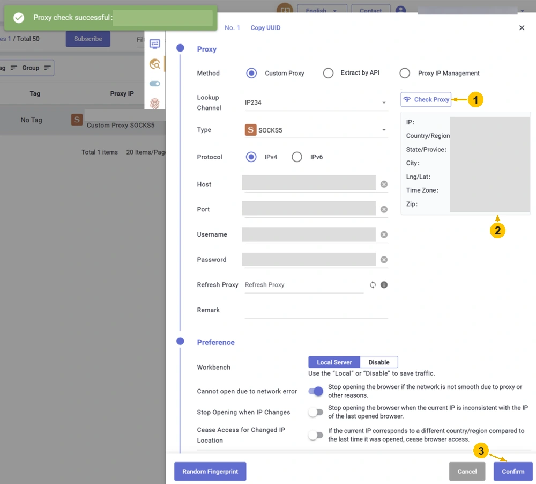Open the user account avatar
The width and height of the screenshot is (536, 484).
400,10
